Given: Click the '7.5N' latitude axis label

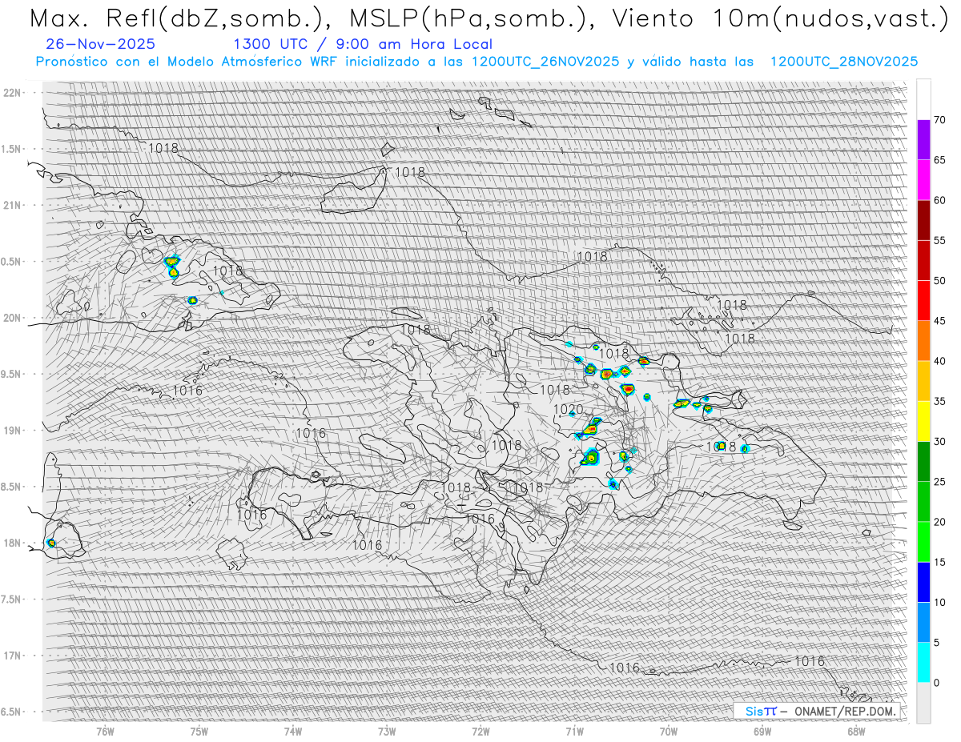Looking at the screenshot, I should [10, 600].
